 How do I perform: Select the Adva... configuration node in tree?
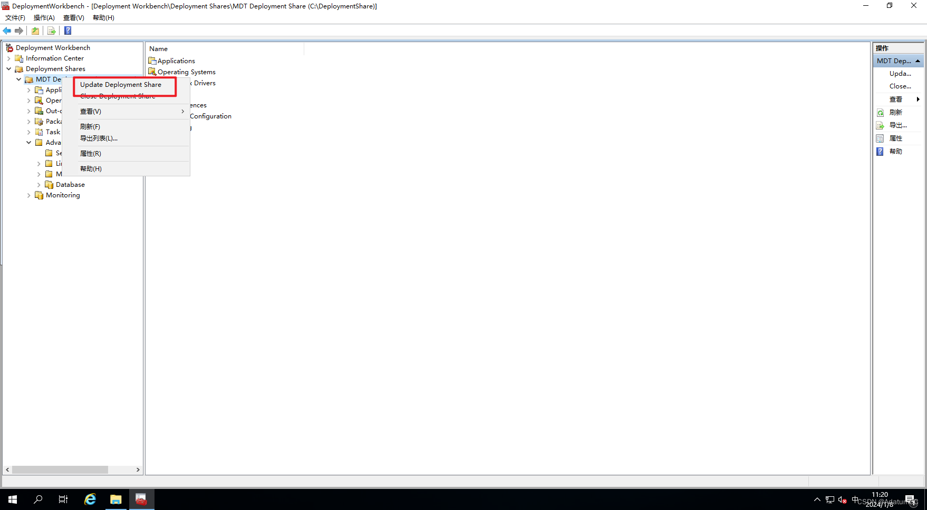(x=53, y=143)
